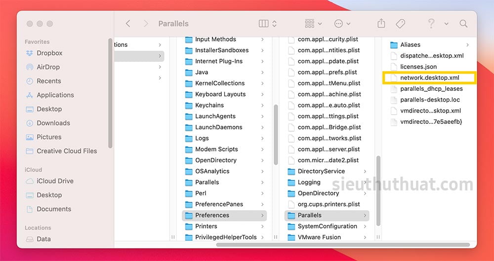
Task: Expand chevron next to Parallels in Library column
Action: pos(262,182)
